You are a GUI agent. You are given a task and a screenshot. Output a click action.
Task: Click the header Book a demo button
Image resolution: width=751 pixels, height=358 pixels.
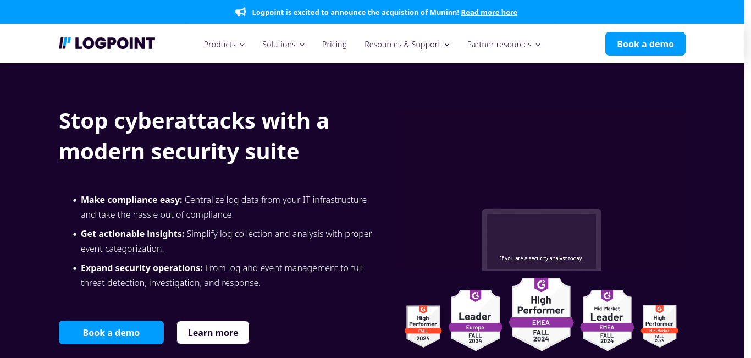click(645, 44)
